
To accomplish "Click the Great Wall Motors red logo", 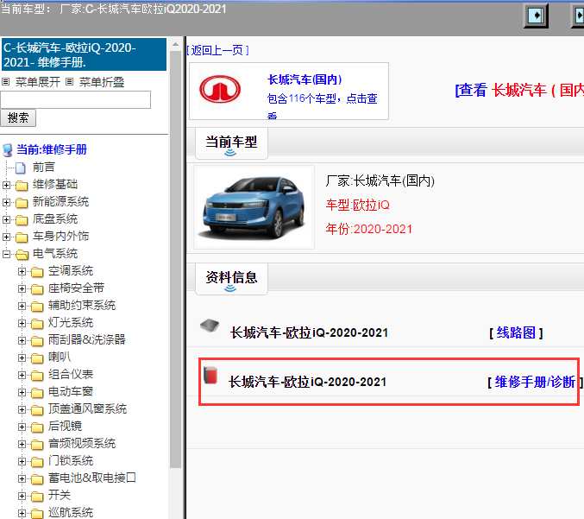I will click(x=220, y=89).
